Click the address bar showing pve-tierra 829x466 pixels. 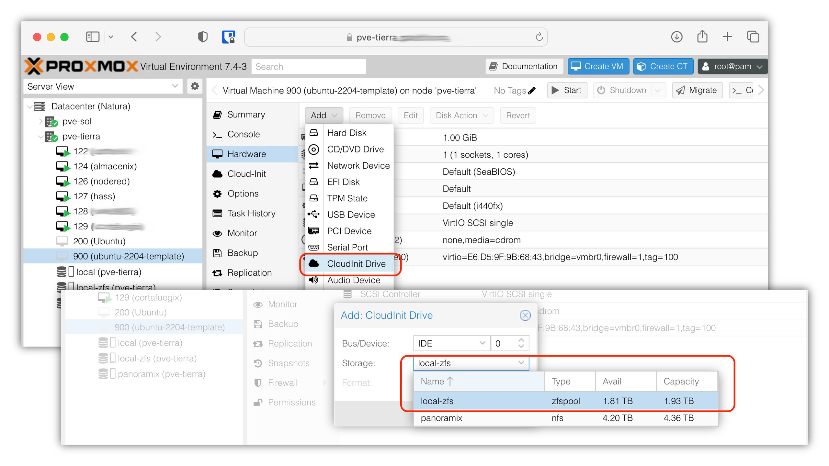click(x=396, y=37)
